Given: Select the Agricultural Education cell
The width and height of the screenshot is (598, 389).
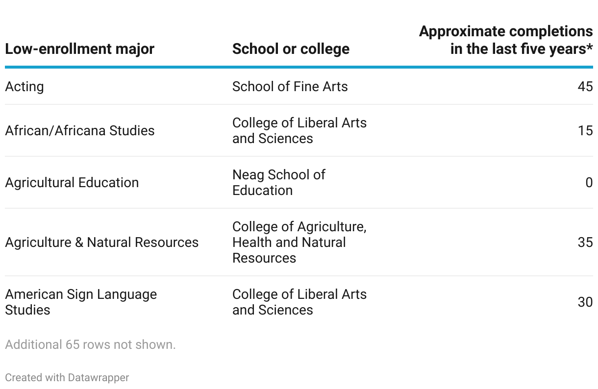Looking at the screenshot, I should [x=72, y=183].
